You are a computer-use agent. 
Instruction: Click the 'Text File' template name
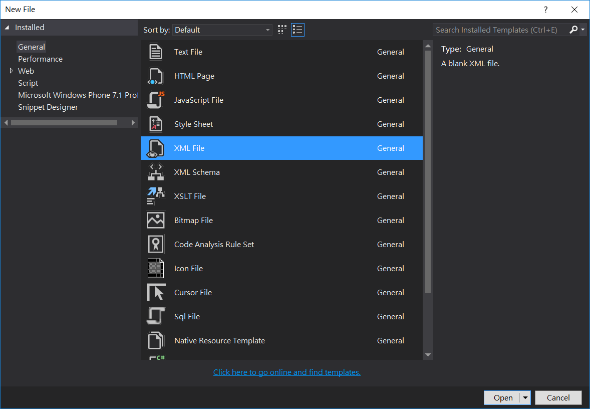(188, 52)
